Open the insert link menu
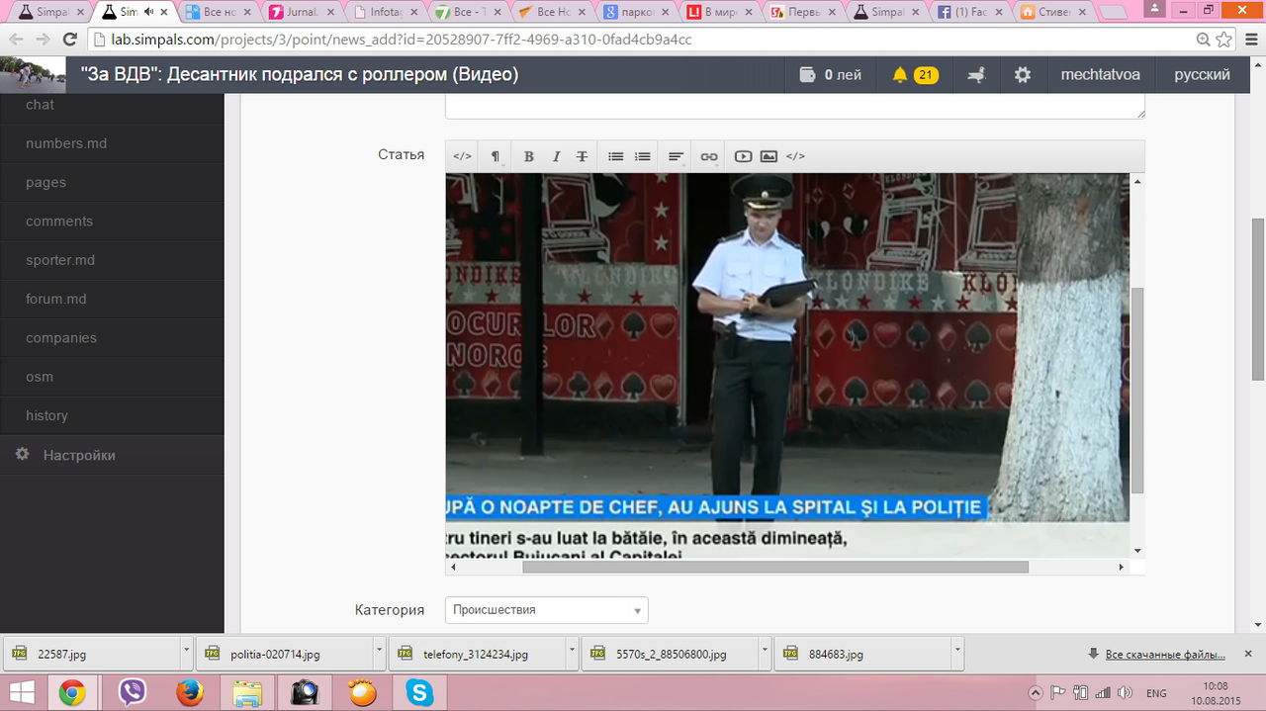 click(x=709, y=156)
